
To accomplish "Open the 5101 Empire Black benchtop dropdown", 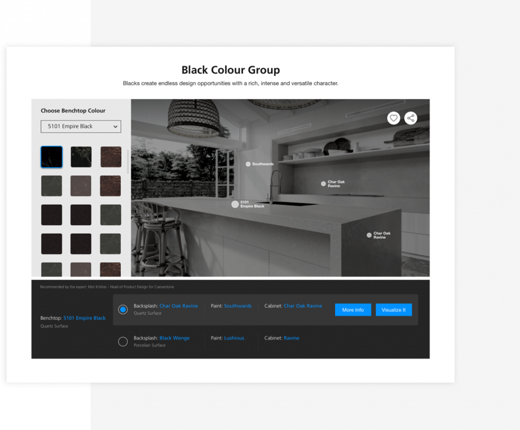I will coord(81,127).
